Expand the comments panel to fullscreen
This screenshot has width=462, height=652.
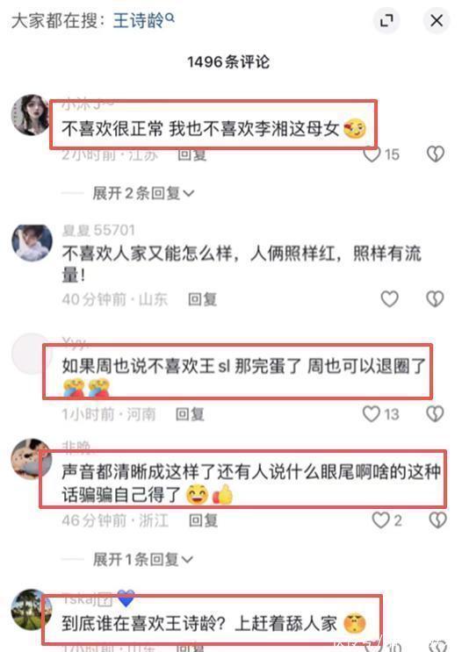pos(386,20)
